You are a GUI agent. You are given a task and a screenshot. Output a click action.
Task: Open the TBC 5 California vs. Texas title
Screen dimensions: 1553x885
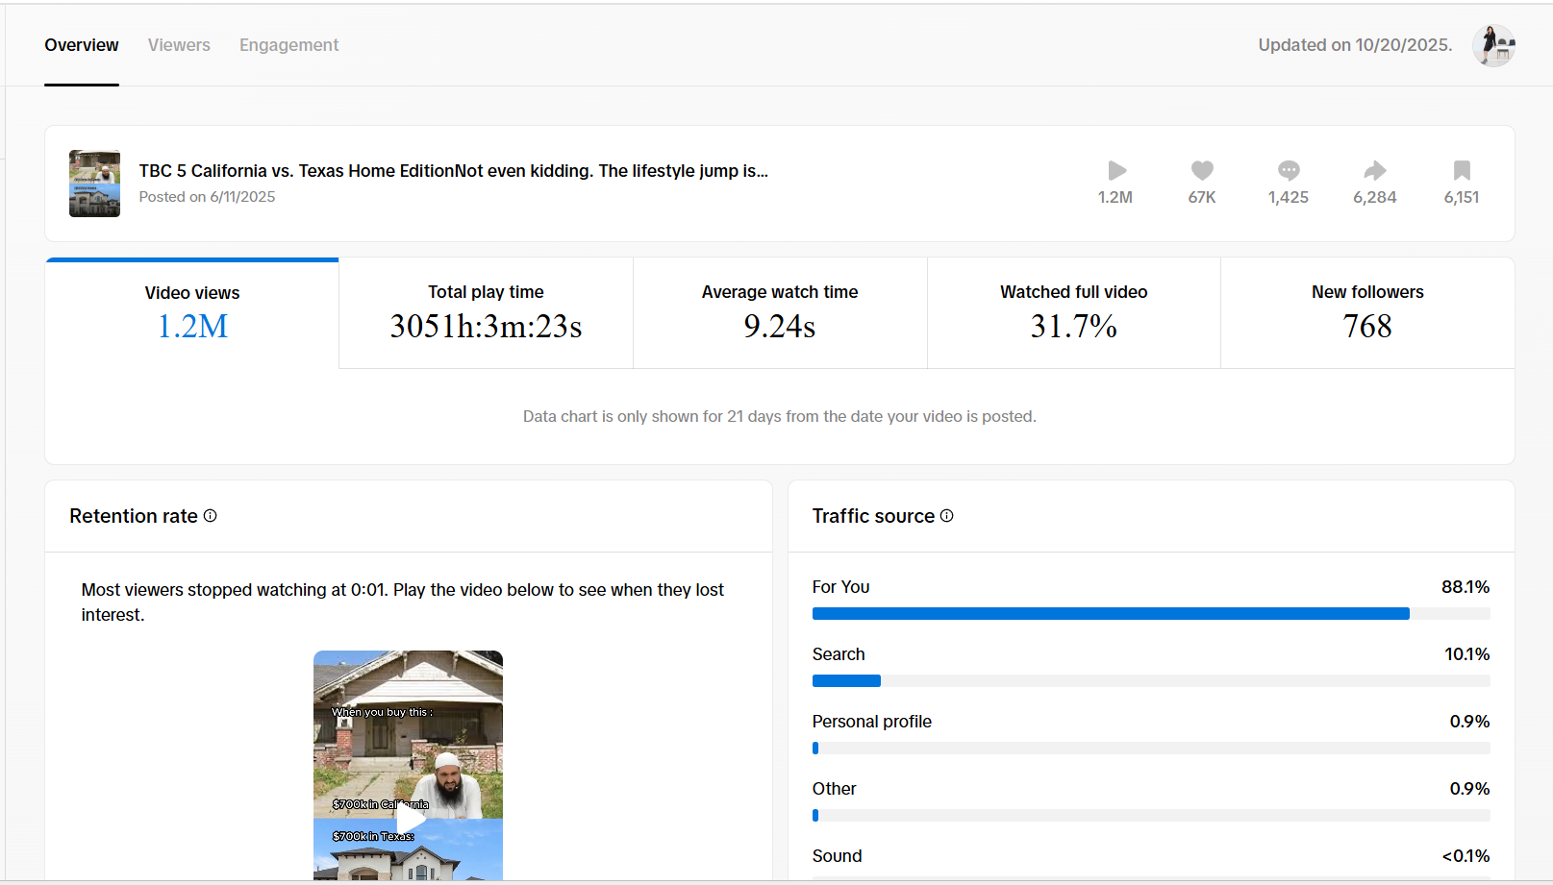453,171
